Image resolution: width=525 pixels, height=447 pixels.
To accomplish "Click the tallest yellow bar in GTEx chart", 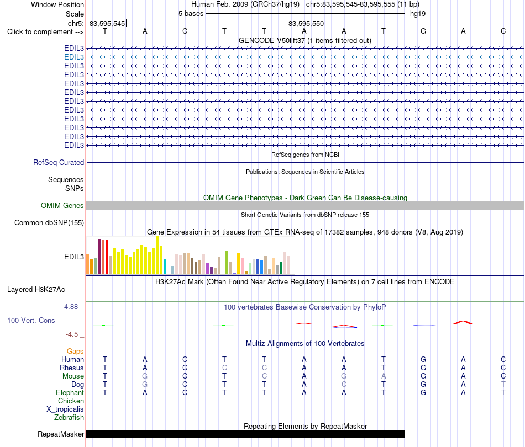I will (157, 256).
